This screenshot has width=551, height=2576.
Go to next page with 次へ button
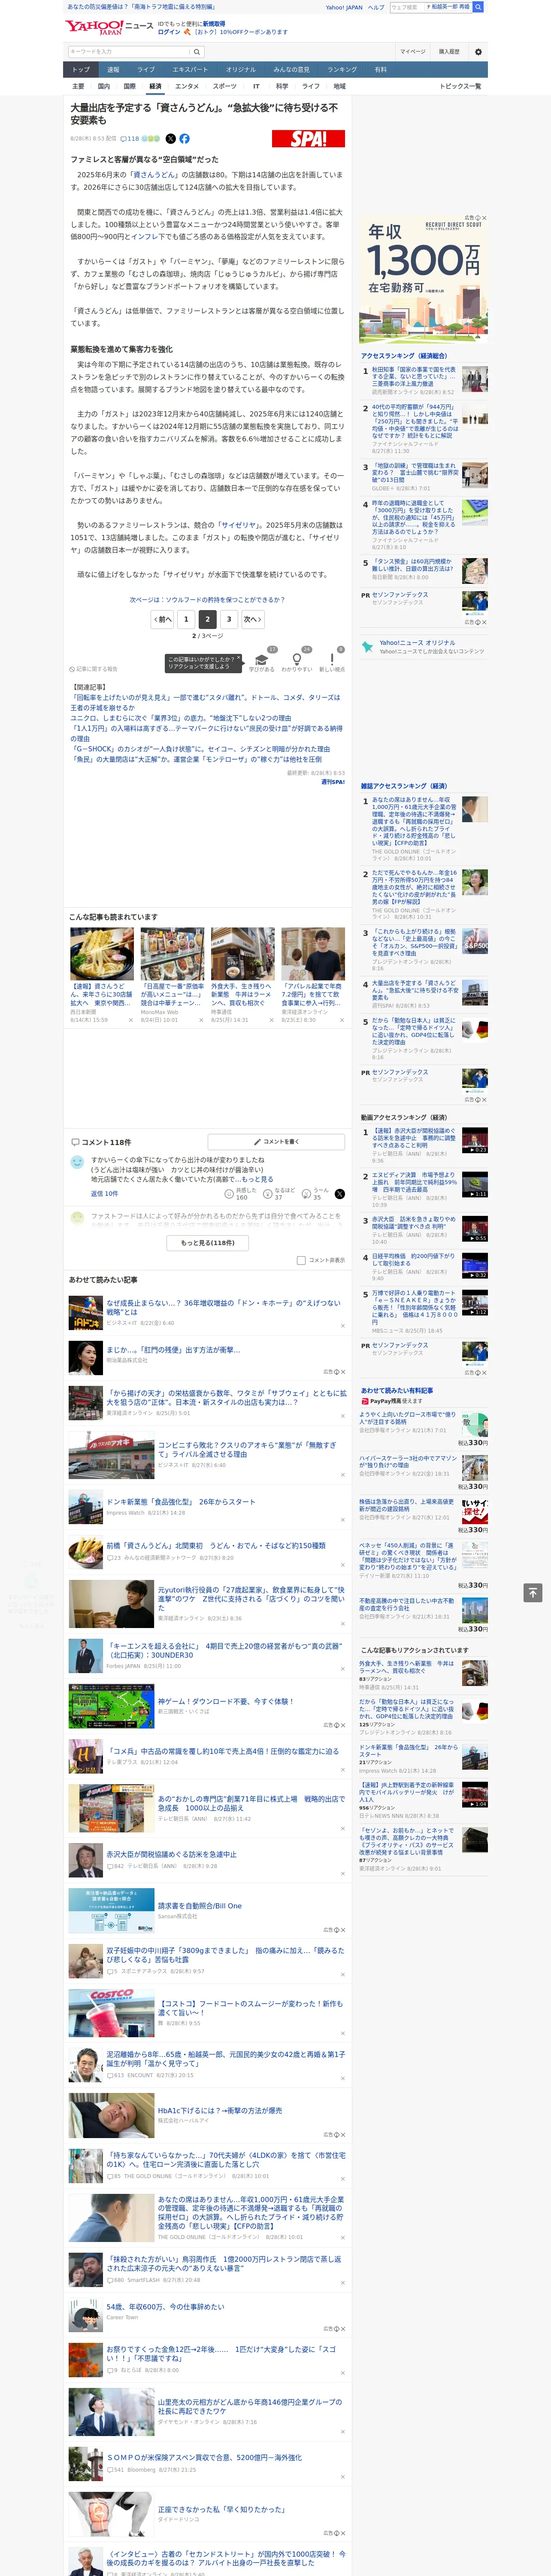[x=253, y=619]
